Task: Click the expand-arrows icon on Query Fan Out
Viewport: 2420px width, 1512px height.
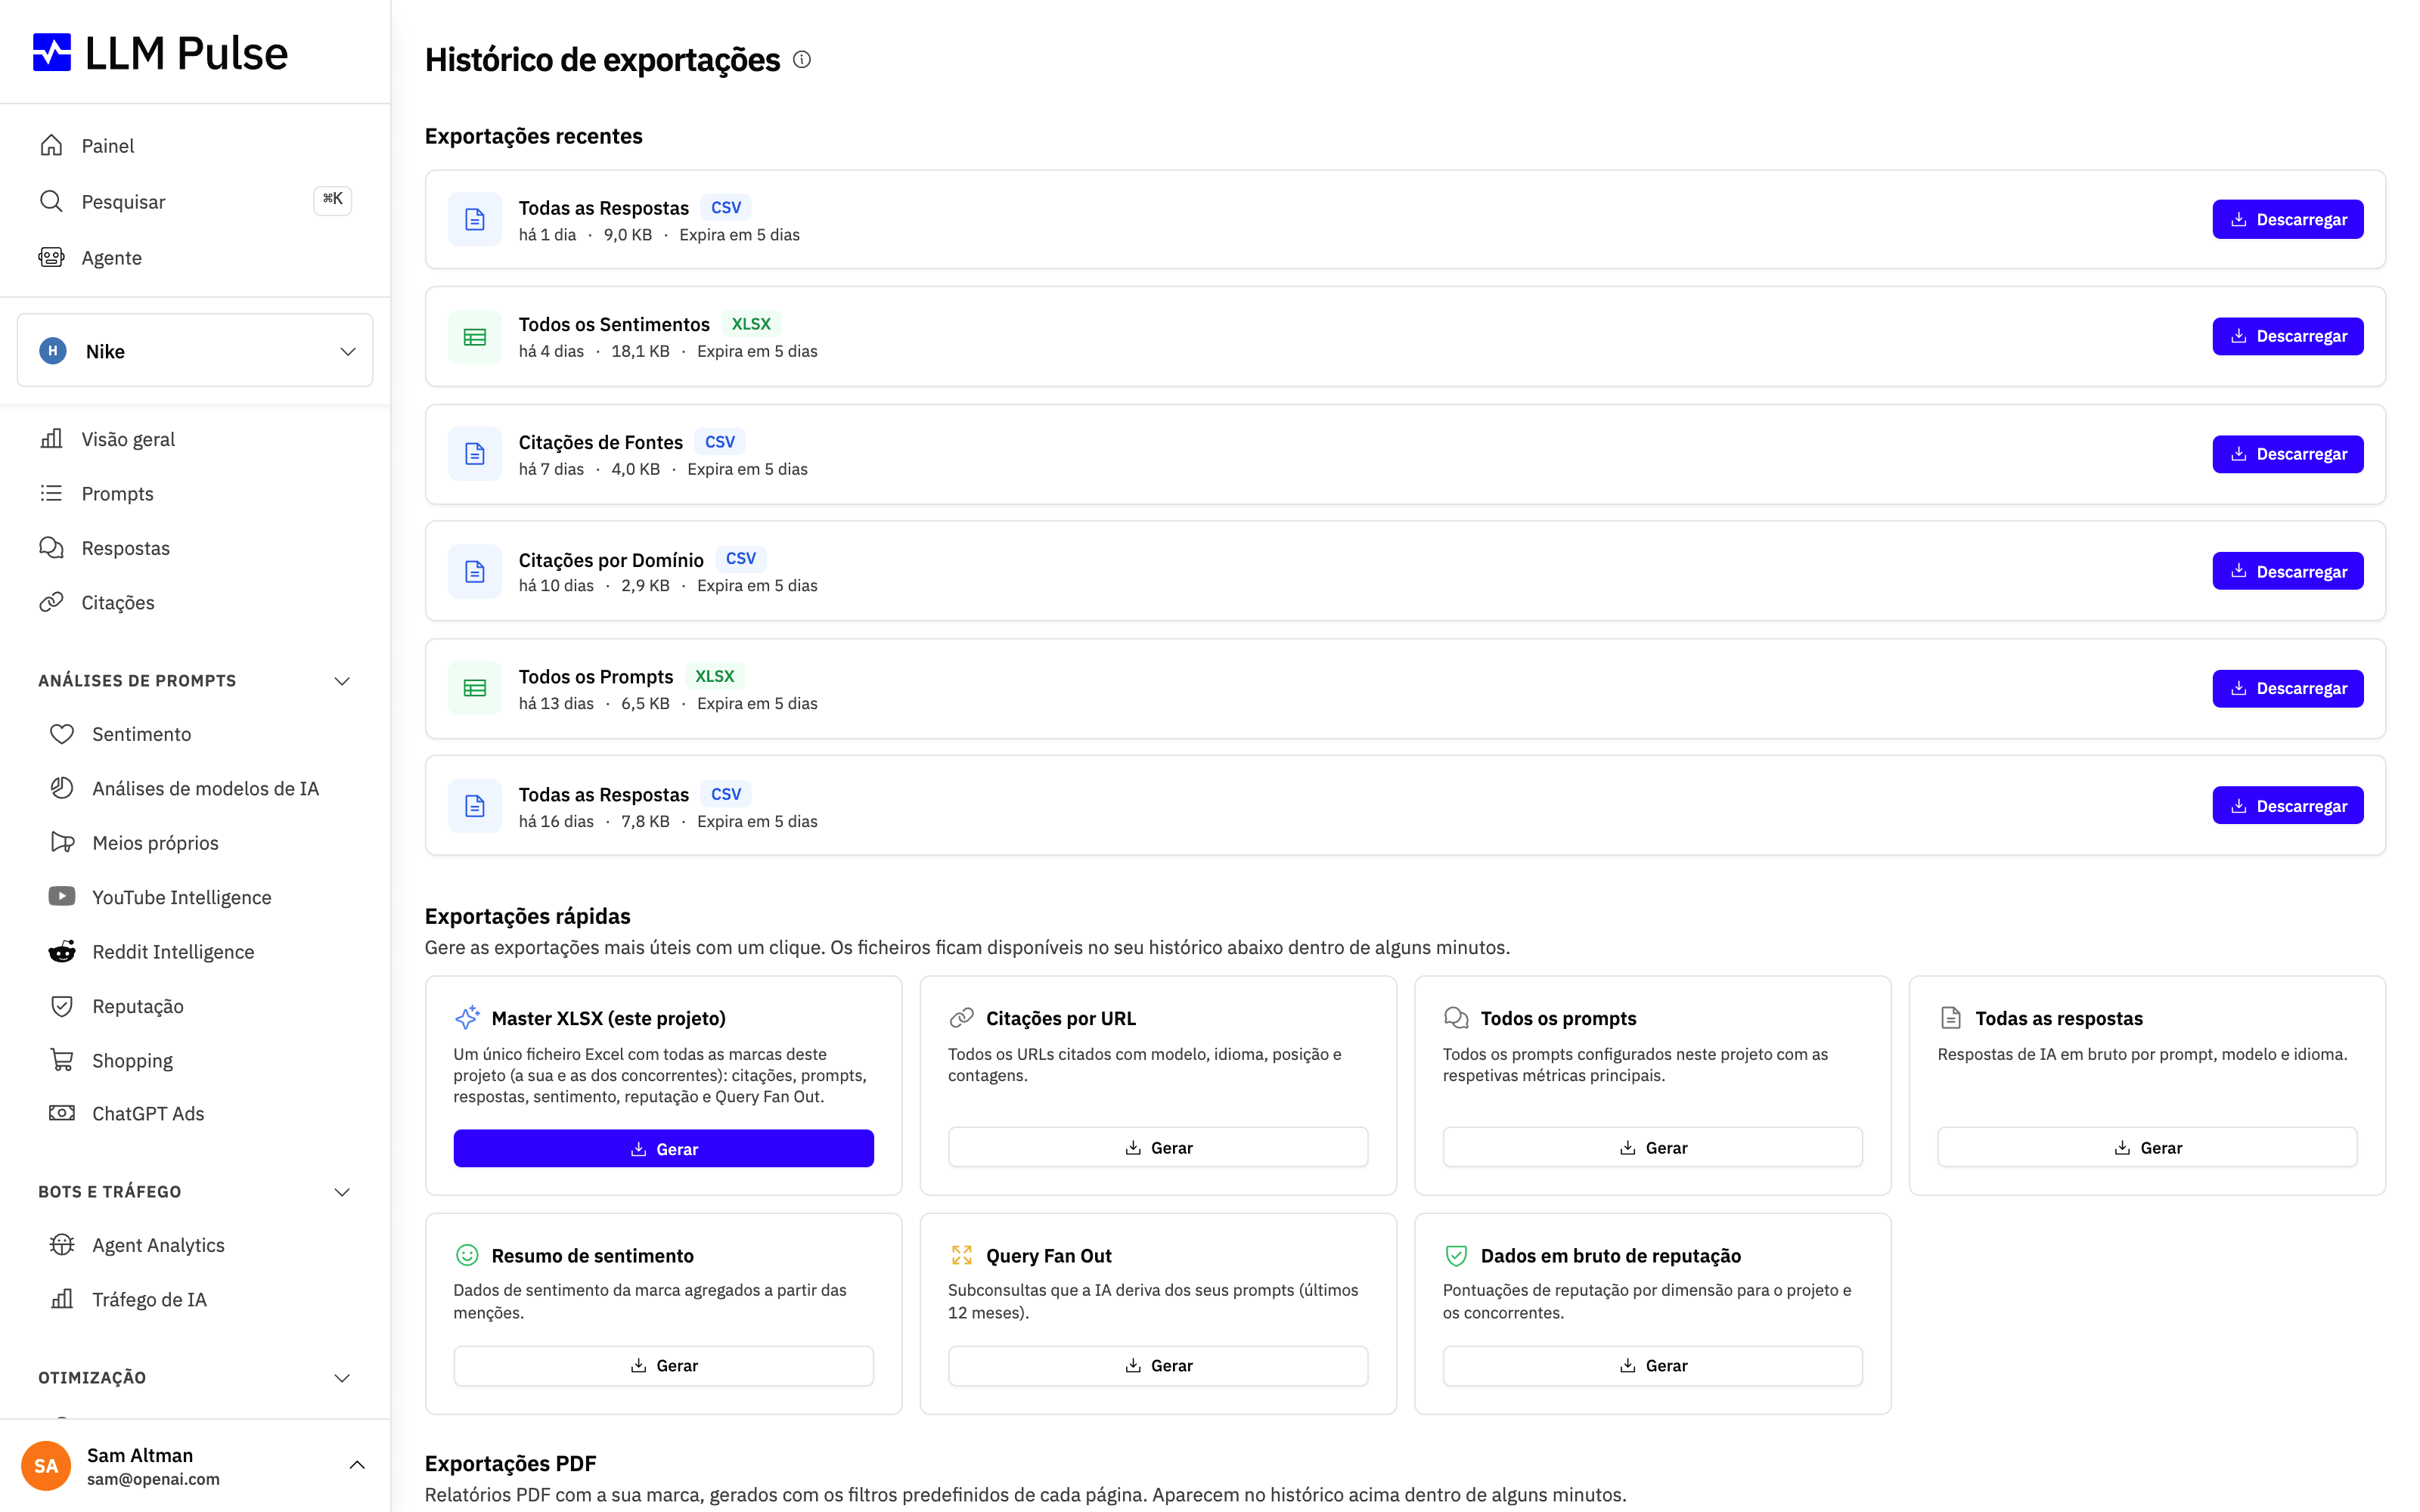Action: pos(962,1255)
